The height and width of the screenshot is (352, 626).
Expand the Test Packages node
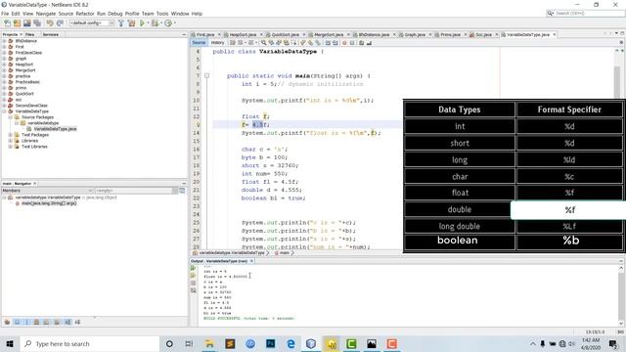11,135
